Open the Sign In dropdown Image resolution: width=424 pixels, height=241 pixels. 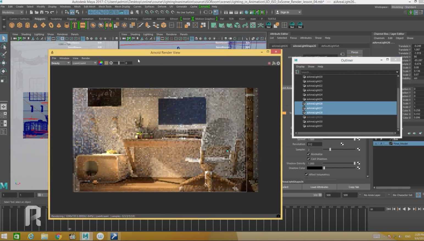(288, 12)
